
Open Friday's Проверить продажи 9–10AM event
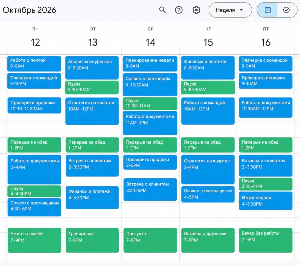[266, 81]
